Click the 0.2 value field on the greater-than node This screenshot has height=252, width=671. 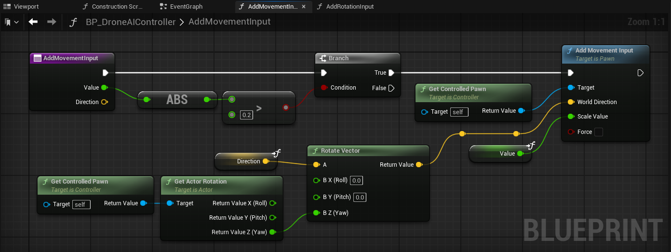(x=246, y=115)
